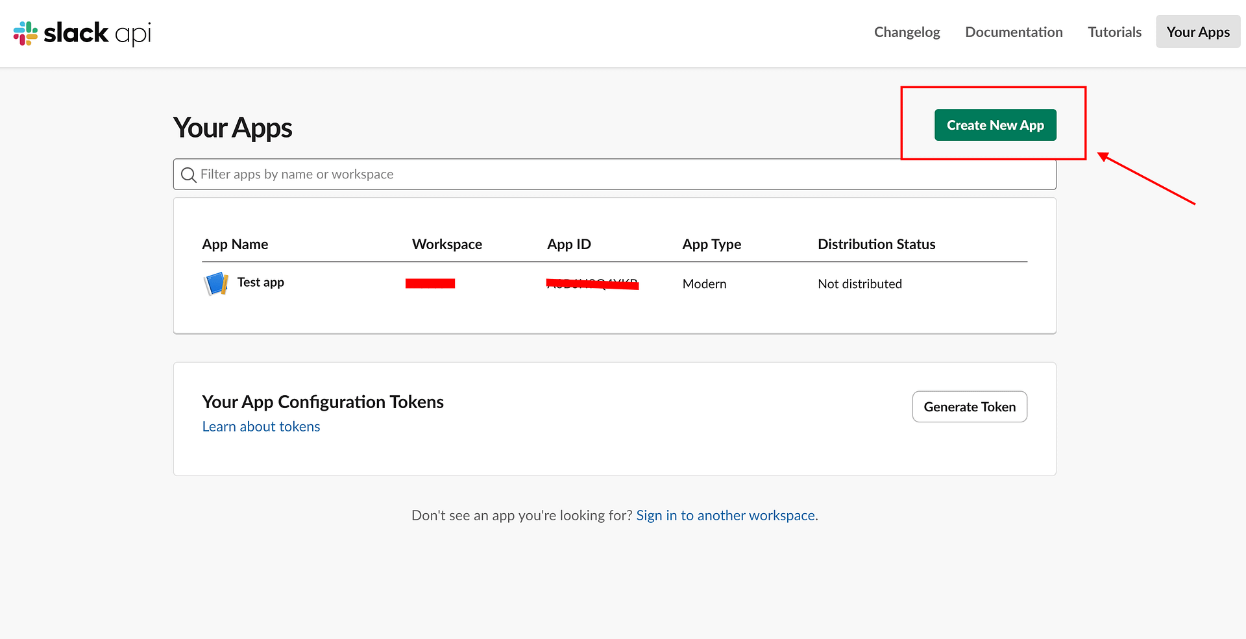Viewport: 1246px width, 639px height.
Task: Click the search magnifier icon in filter box
Action: (188, 175)
